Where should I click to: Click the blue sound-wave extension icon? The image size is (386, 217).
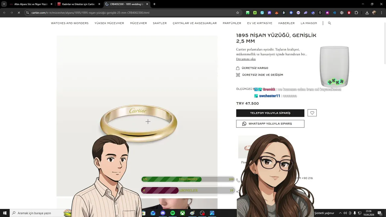pos(334,13)
